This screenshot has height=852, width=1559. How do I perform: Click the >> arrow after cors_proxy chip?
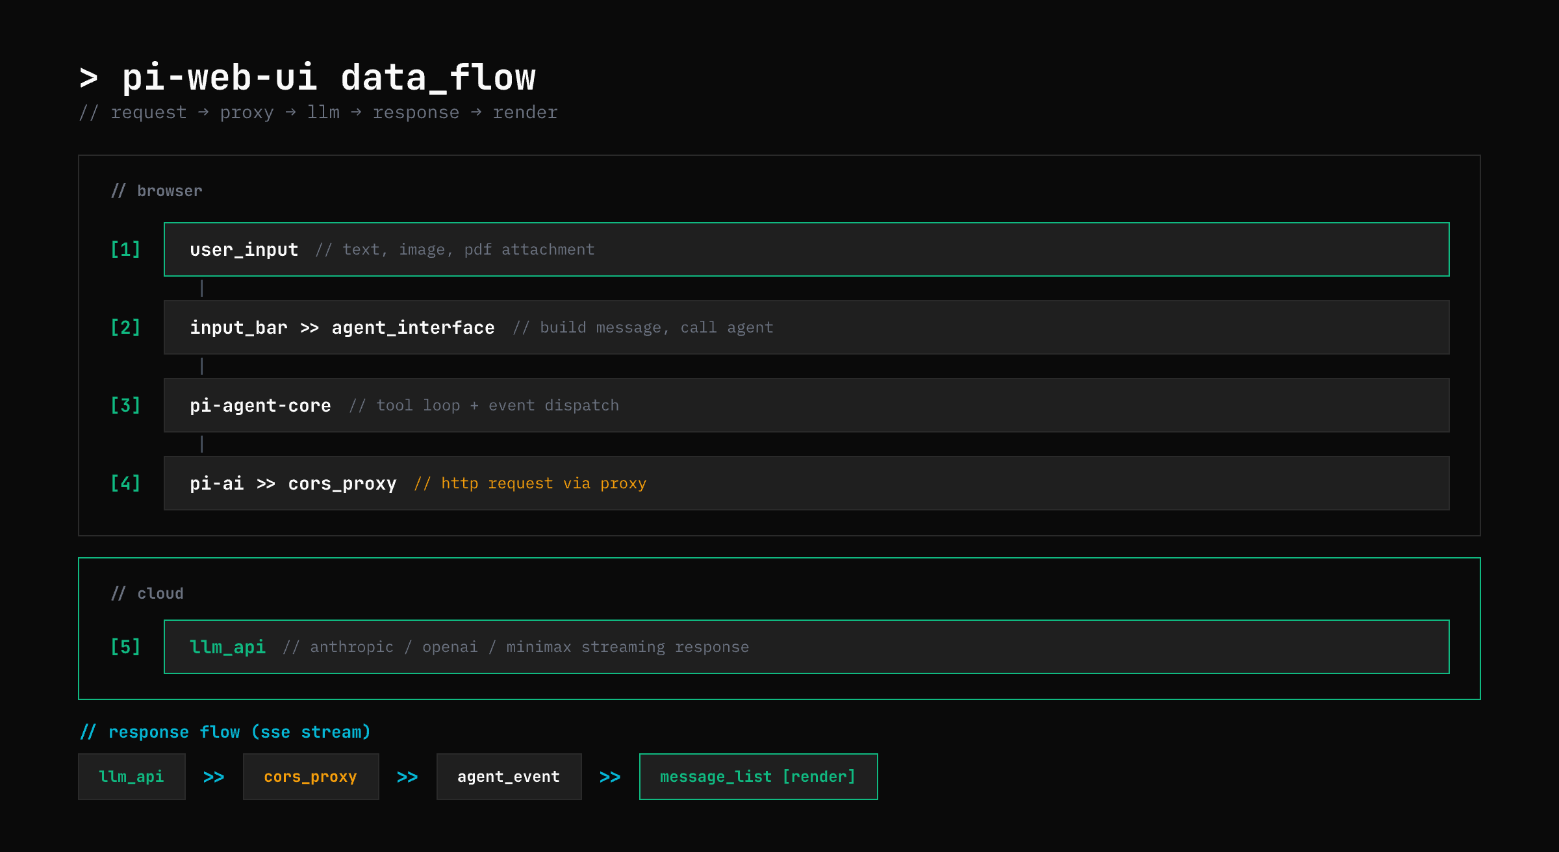pos(407,777)
